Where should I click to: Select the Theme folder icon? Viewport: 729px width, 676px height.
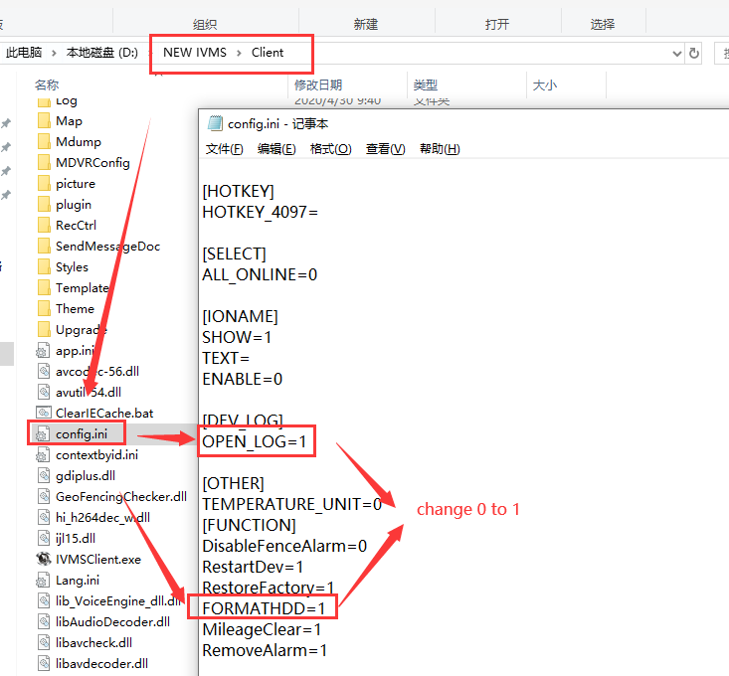click(x=44, y=309)
